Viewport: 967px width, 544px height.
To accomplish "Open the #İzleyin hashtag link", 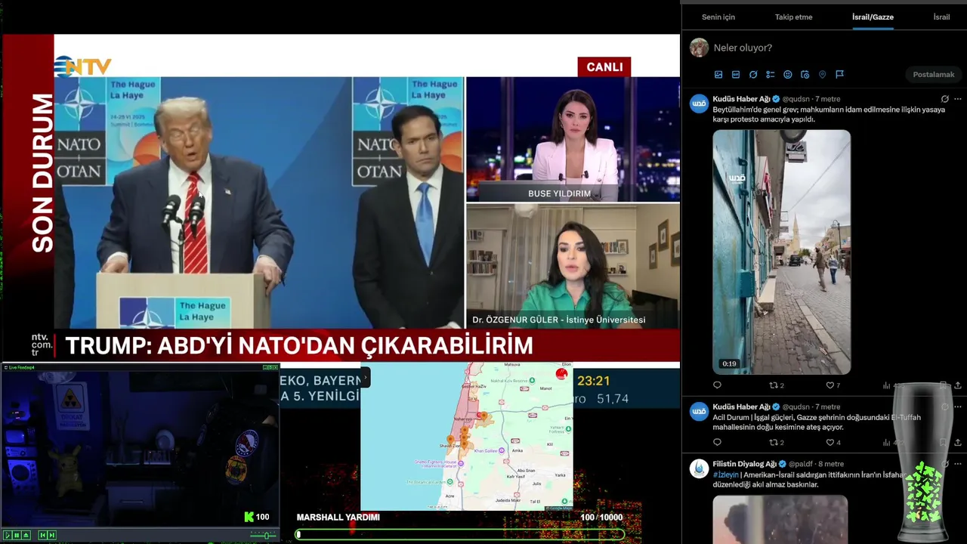I will click(726, 474).
